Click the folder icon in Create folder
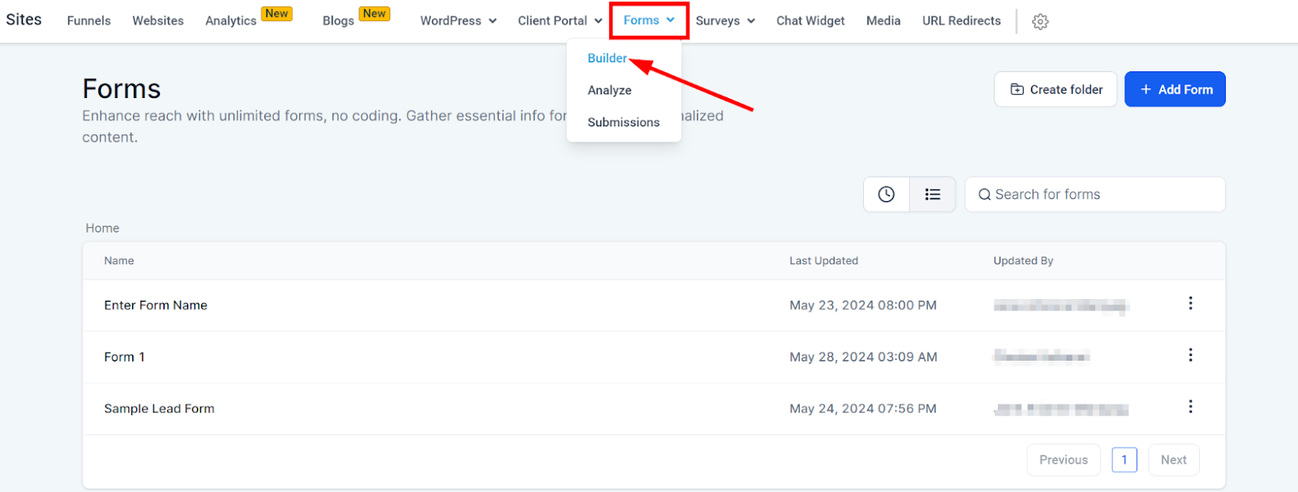 [1016, 89]
